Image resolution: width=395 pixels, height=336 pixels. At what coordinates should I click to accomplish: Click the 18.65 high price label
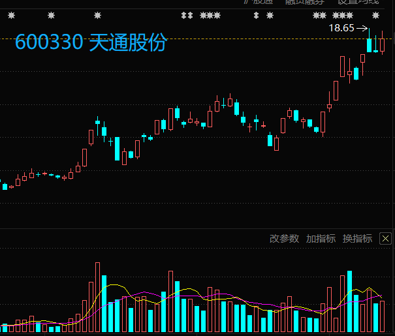tap(341, 28)
